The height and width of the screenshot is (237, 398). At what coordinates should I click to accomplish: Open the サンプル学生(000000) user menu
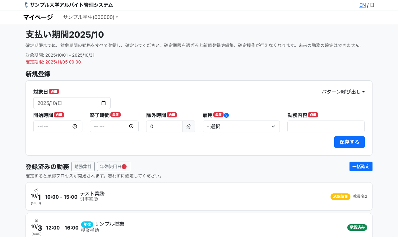pyautogui.click(x=90, y=17)
